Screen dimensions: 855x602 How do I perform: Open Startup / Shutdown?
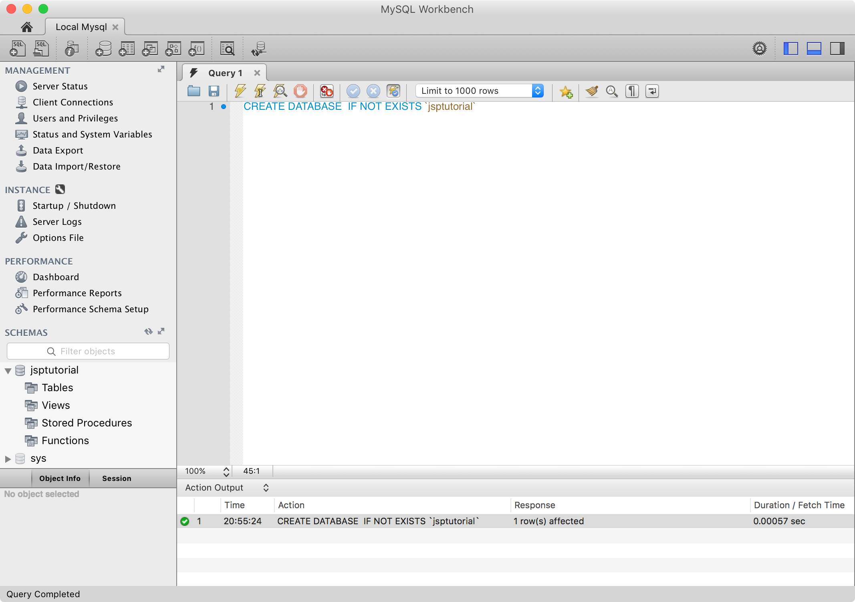pos(74,206)
